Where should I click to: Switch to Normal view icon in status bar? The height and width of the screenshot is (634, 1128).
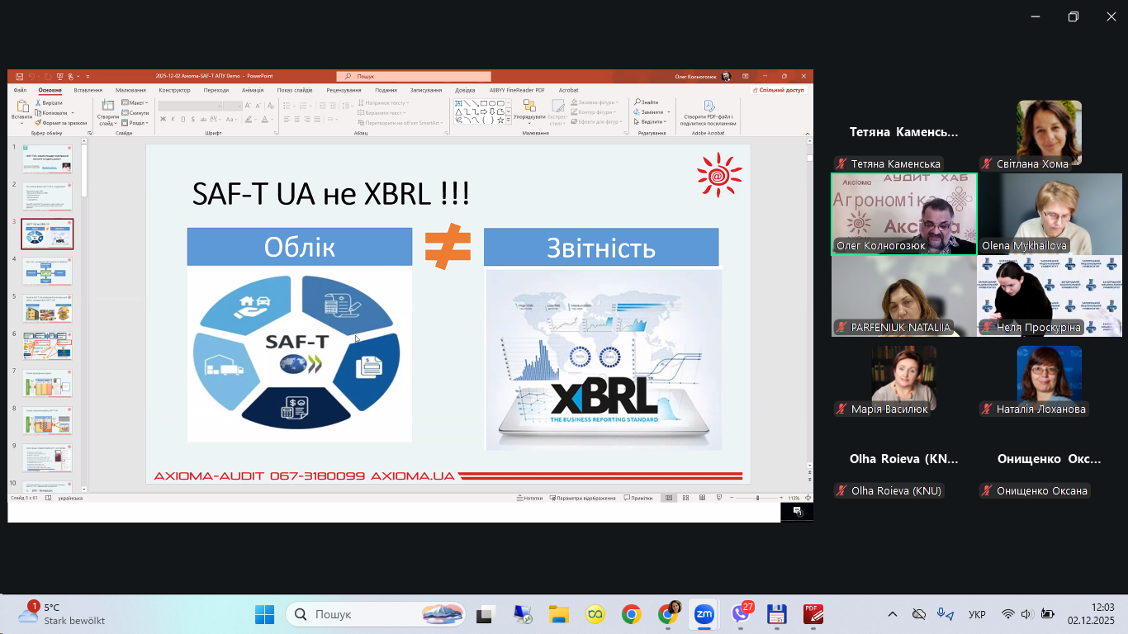pyautogui.click(x=669, y=498)
